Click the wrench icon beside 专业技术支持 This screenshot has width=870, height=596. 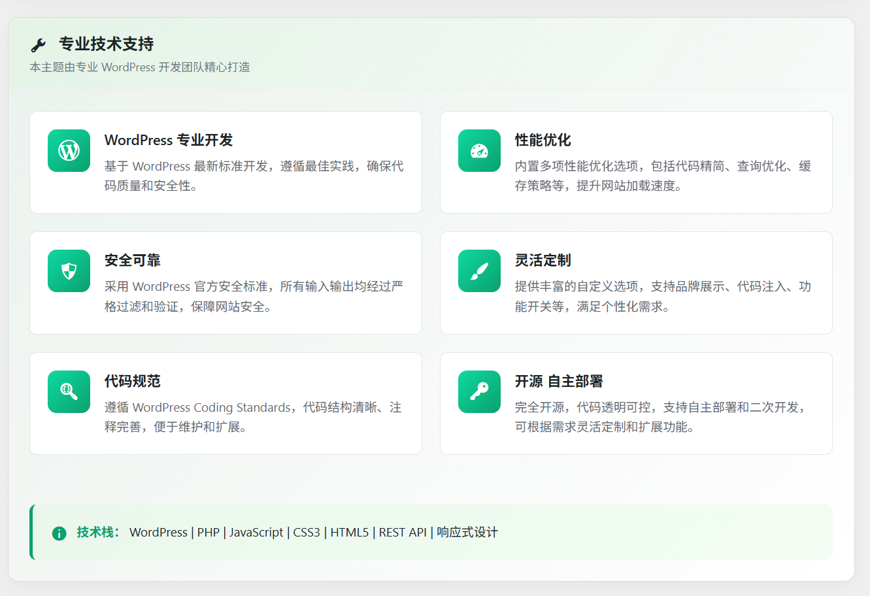[x=39, y=45]
